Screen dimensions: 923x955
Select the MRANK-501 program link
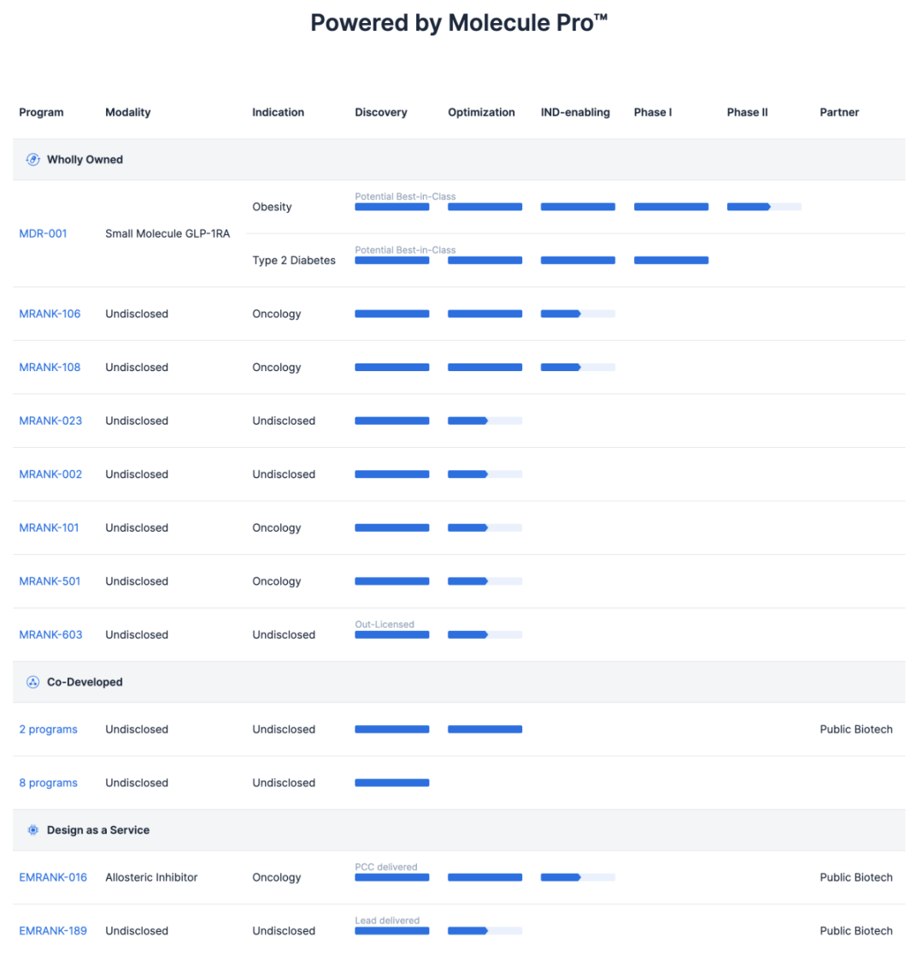point(50,581)
